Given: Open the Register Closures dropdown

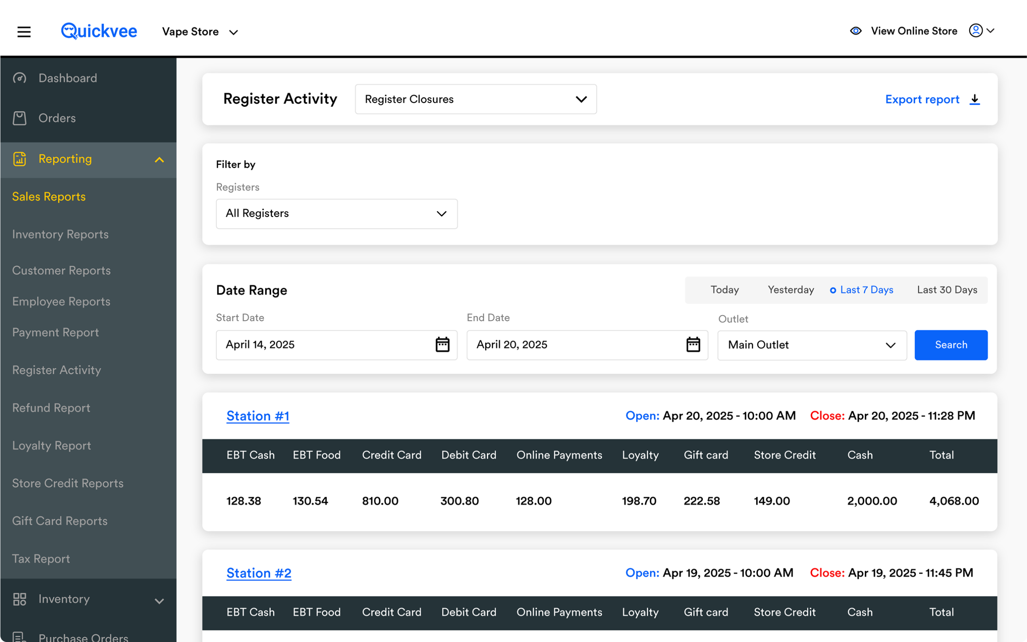Looking at the screenshot, I should point(475,100).
